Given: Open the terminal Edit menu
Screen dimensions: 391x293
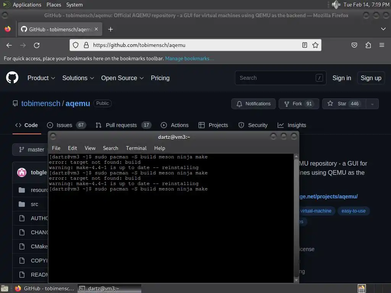Looking at the screenshot, I should [x=72, y=148].
